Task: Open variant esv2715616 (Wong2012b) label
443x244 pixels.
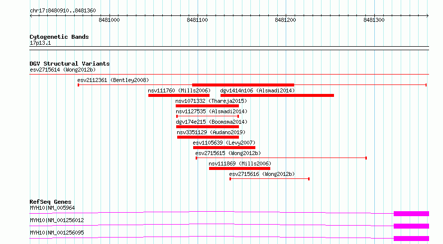Action: pos(262,174)
